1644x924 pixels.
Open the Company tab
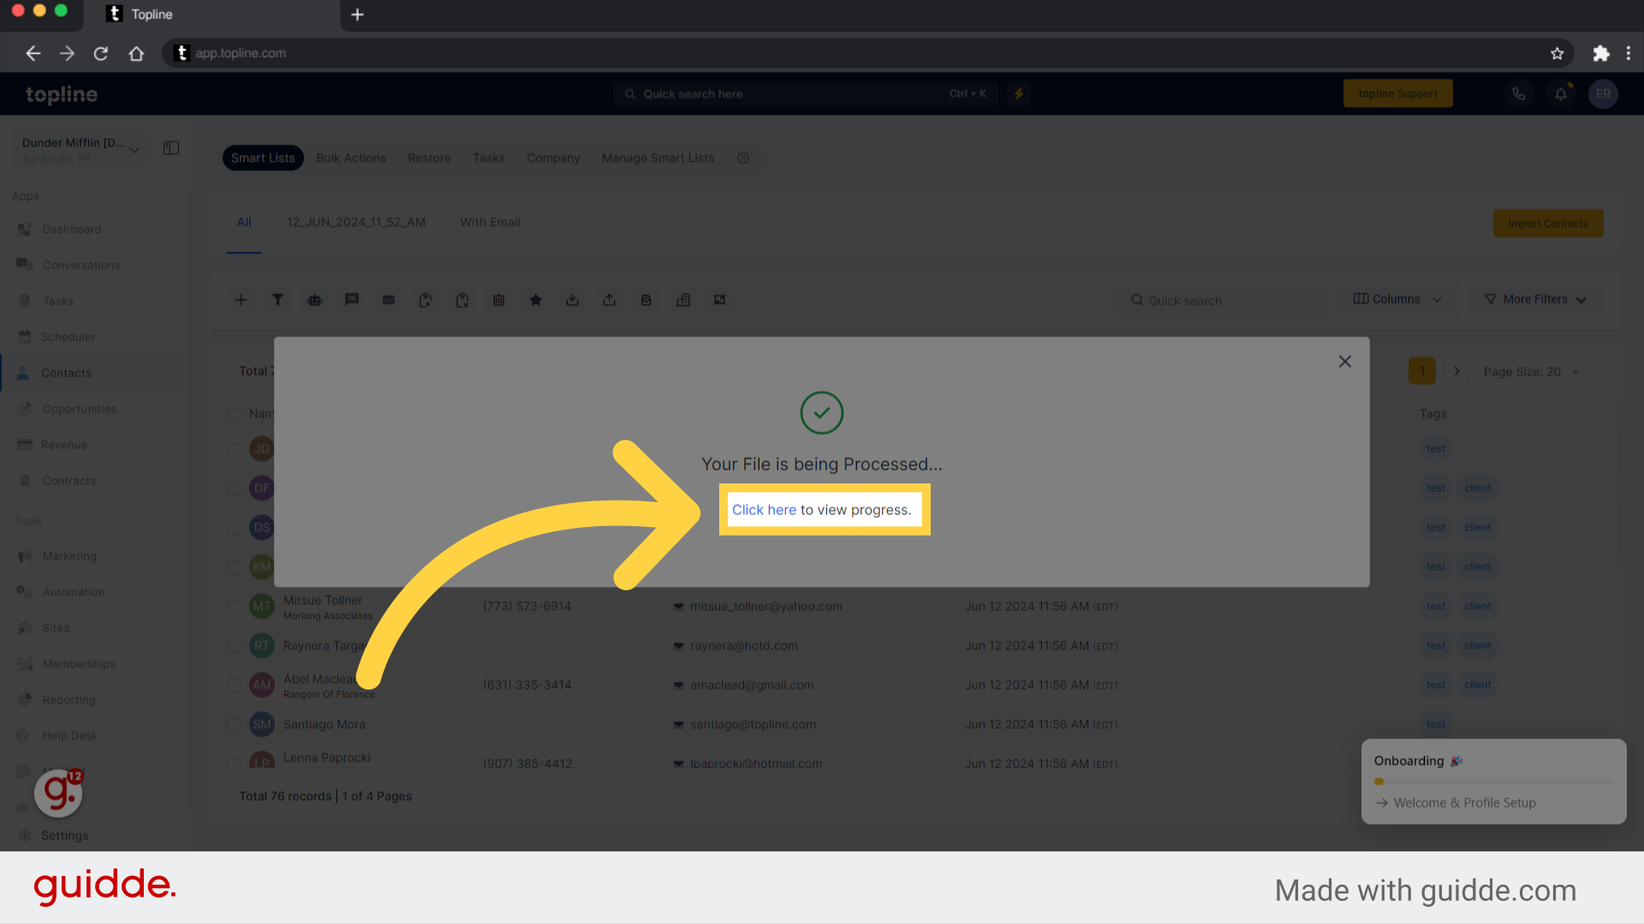[x=553, y=158]
